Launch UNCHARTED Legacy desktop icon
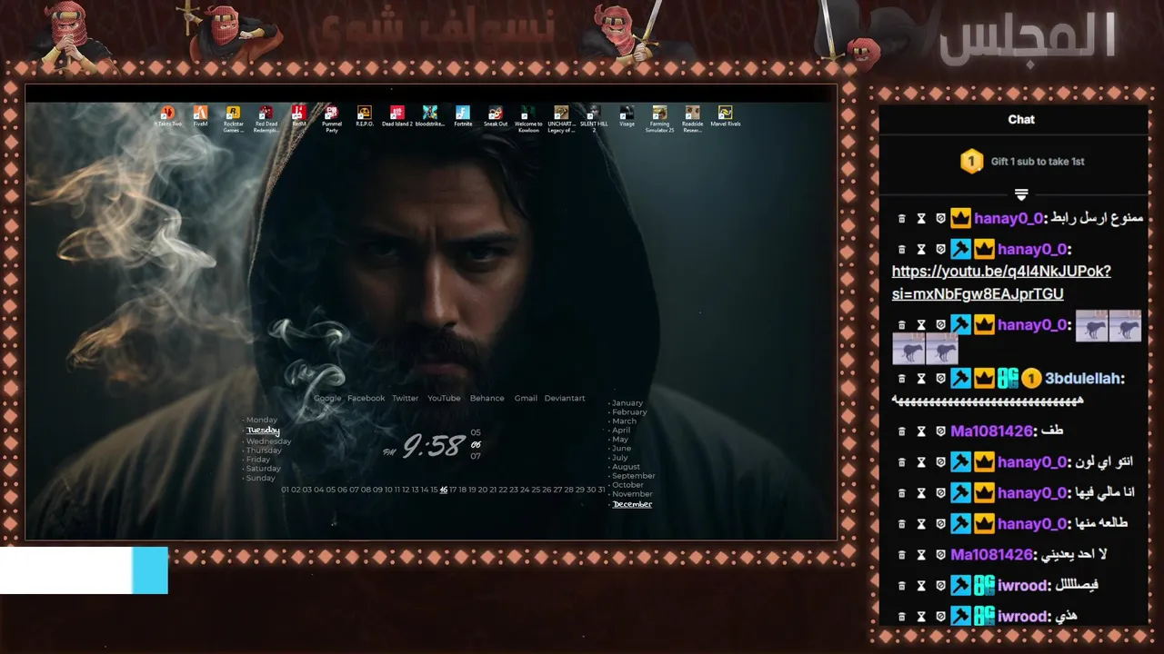 [561, 119]
